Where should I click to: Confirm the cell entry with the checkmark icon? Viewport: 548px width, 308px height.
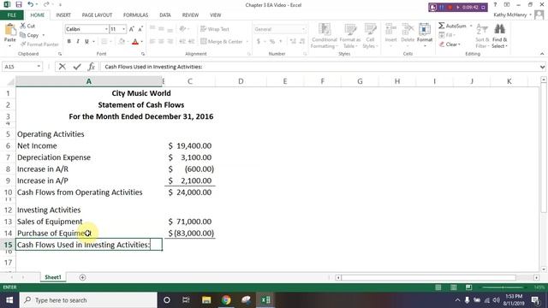(x=77, y=67)
